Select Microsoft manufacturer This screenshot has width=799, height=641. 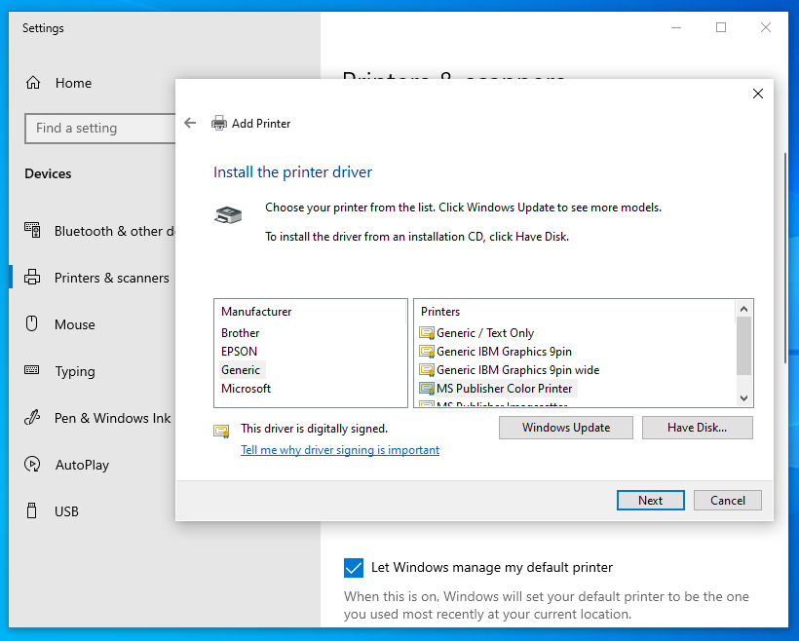click(246, 389)
